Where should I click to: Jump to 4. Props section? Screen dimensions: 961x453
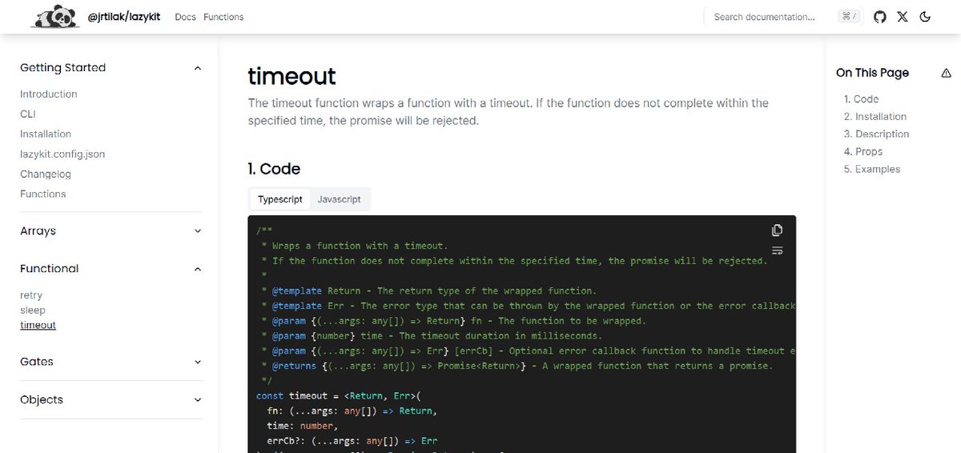[863, 152]
